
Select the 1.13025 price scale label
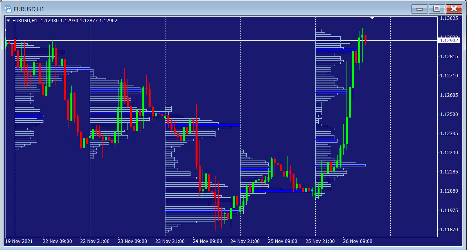pyautogui.click(x=449, y=18)
